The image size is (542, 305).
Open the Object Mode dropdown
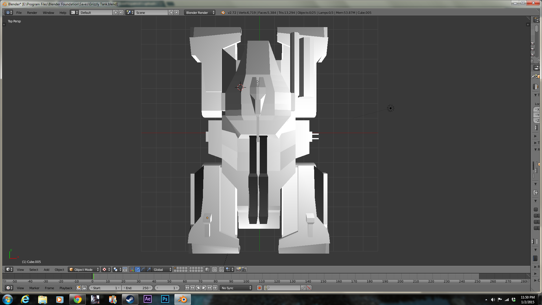(x=84, y=269)
